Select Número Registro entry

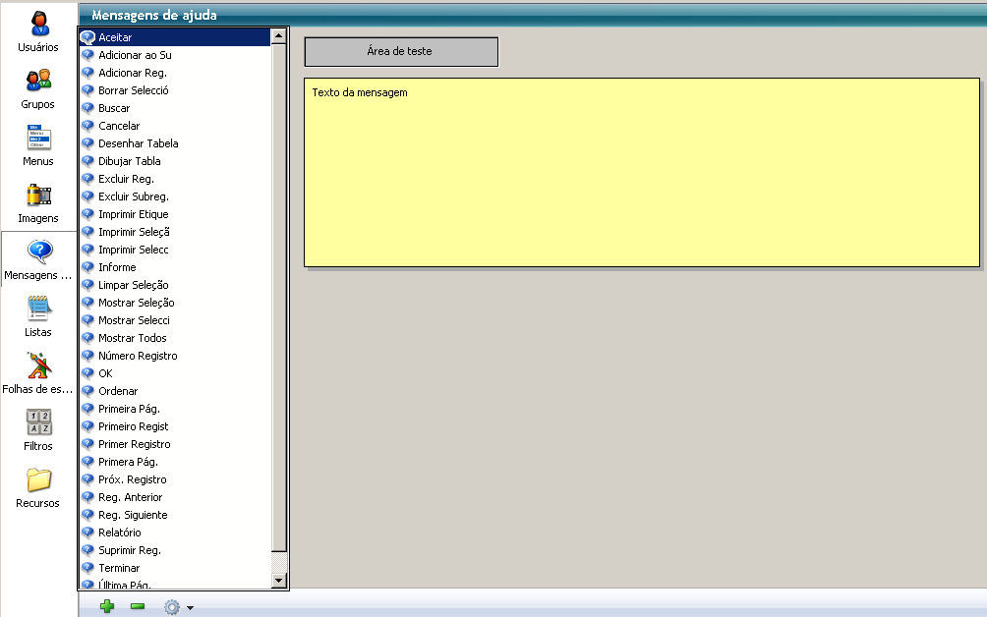point(175,356)
